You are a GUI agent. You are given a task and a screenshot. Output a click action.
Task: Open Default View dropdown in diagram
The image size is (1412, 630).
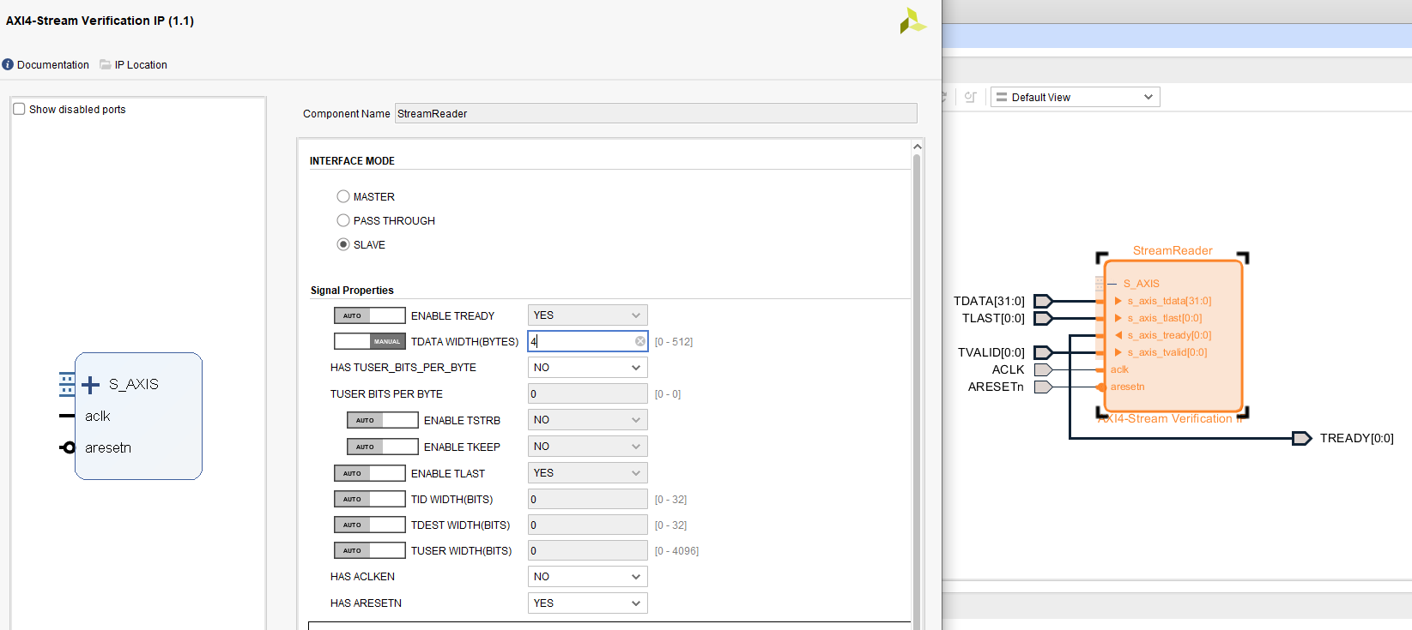click(x=1075, y=97)
